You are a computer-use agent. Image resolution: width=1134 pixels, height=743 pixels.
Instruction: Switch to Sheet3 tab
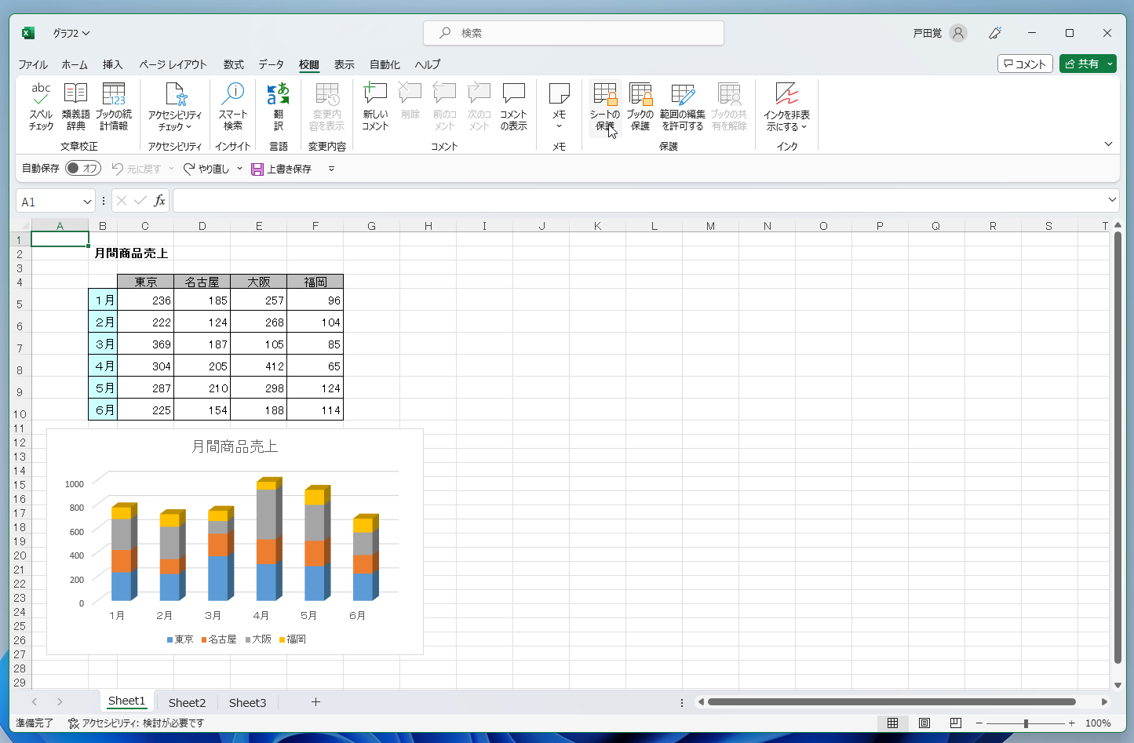(x=247, y=702)
